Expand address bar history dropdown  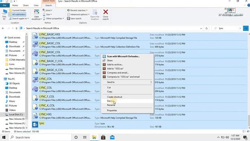point(201,28)
